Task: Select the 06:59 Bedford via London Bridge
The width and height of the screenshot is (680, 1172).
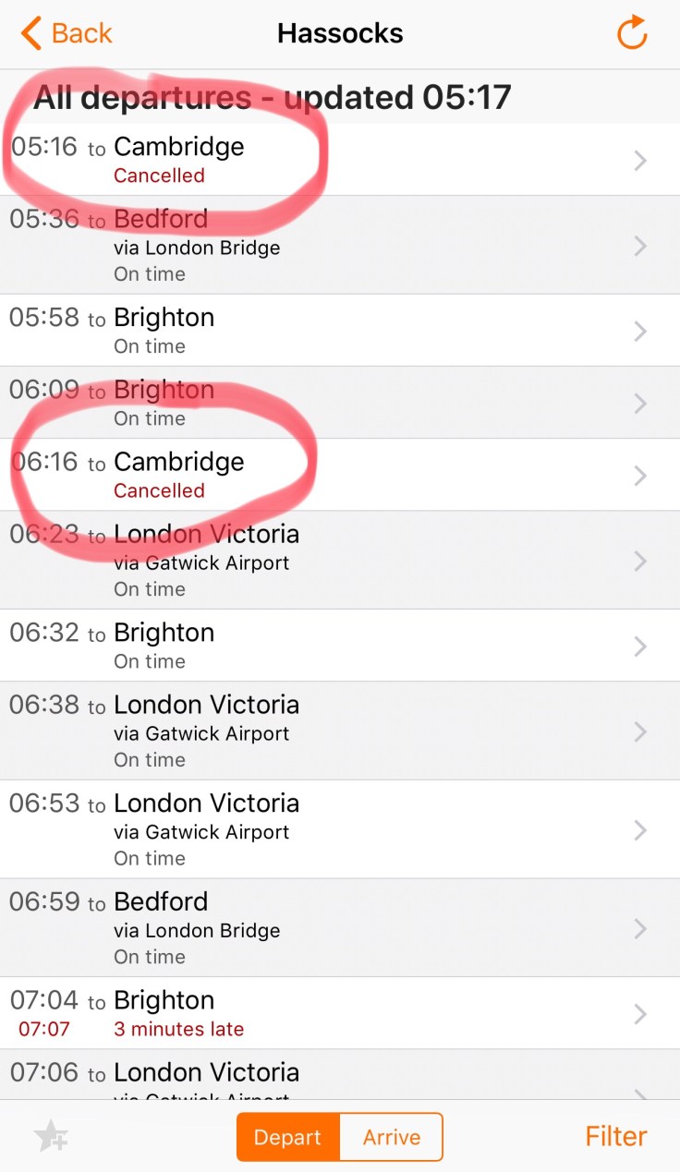Action: pos(340,927)
